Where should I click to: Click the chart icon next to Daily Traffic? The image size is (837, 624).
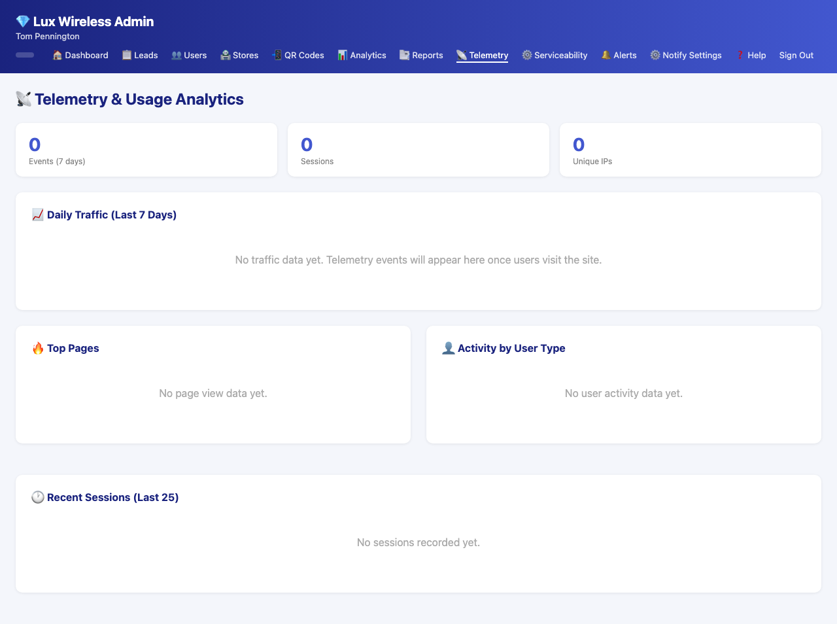click(38, 215)
